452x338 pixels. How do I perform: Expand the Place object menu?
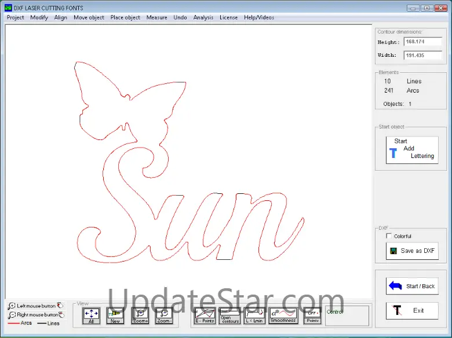click(x=125, y=17)
